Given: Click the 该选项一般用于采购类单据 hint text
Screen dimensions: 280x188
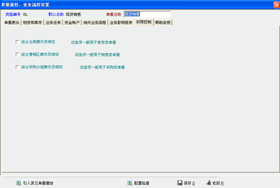Looking at the screenshot, I should [x=102, y=67].
